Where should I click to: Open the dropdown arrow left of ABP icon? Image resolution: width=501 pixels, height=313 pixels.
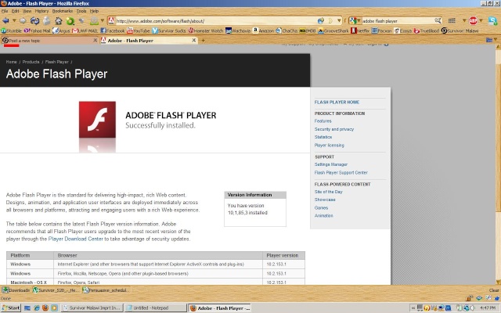[464, 21]
